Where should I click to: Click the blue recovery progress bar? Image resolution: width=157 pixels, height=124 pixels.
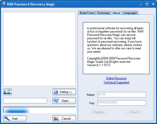[x=39, y=110]
